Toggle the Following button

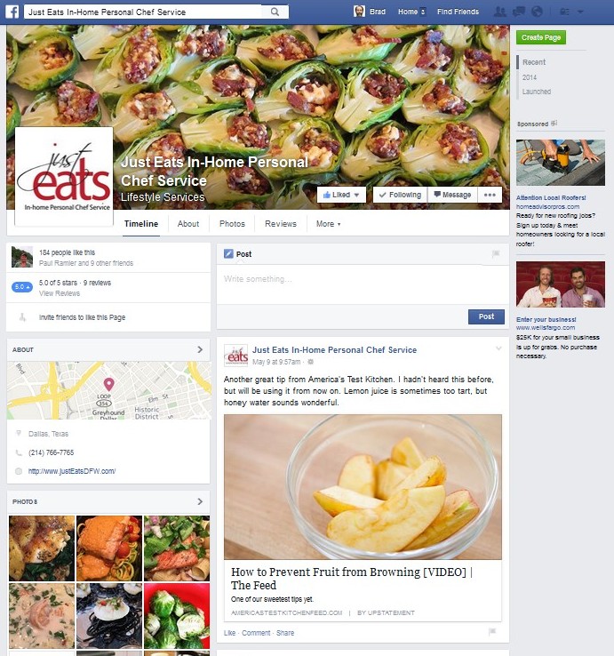point(400,195)
